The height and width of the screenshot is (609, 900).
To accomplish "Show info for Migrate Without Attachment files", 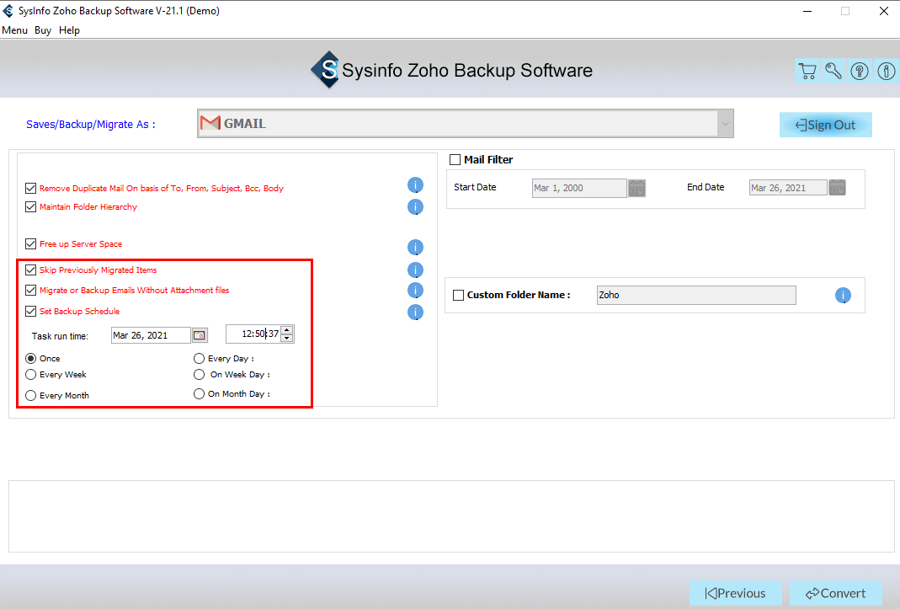I will [415, 290].
